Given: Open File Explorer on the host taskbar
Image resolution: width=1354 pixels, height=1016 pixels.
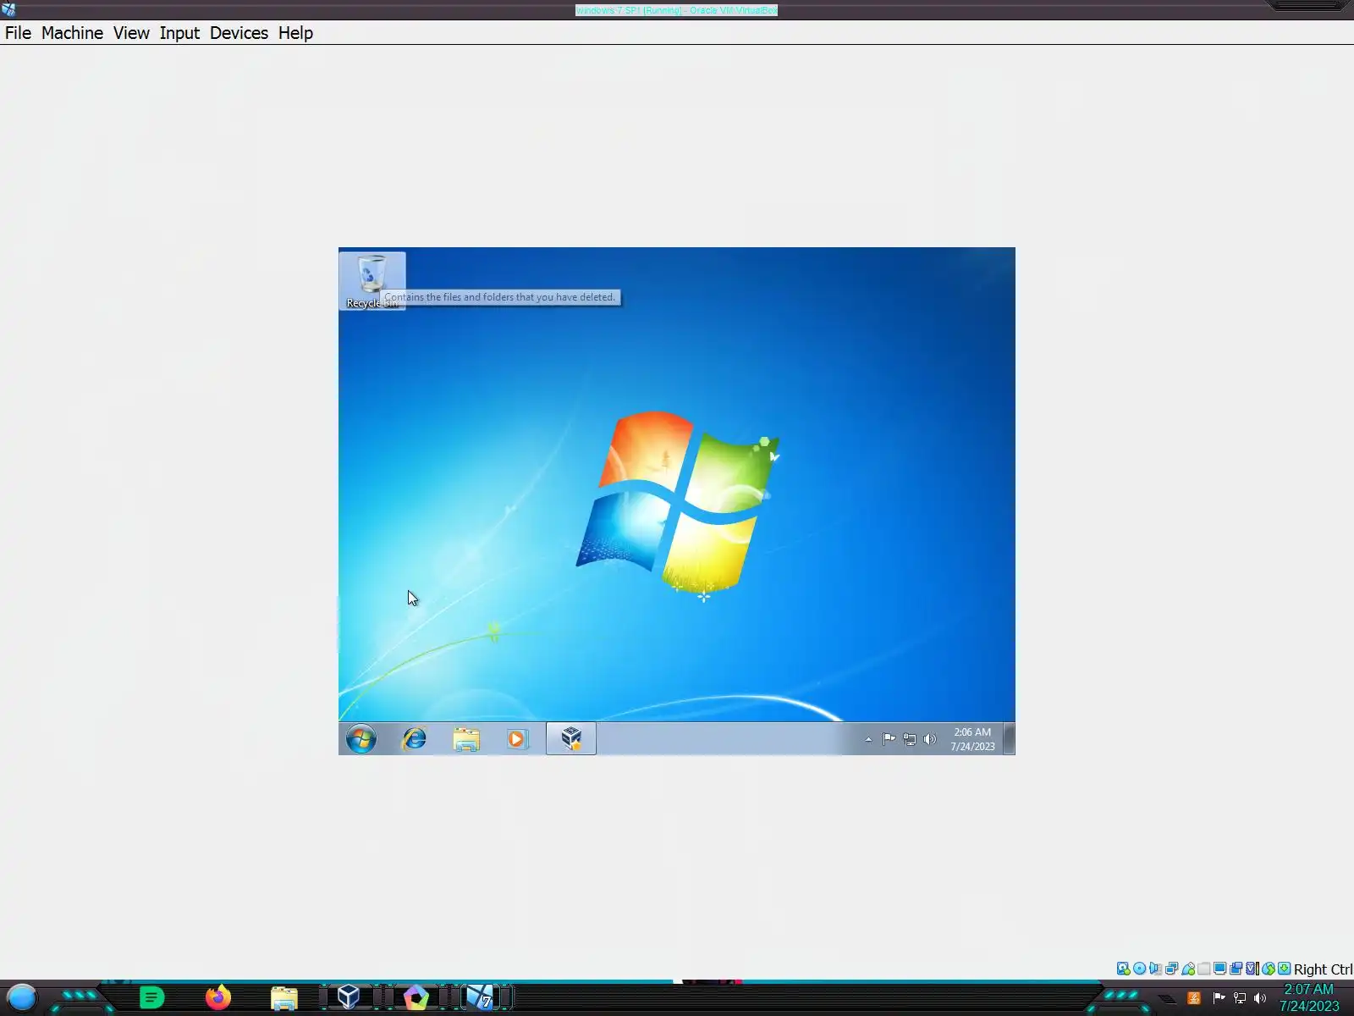Looking at the screenshot, I should tap(284, 998).
